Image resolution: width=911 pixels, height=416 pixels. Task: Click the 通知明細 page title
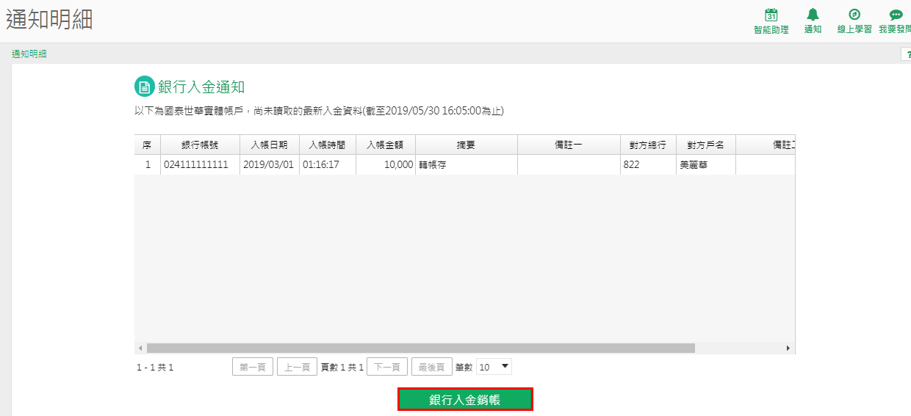pyautogui.click(x=49, y=20)
